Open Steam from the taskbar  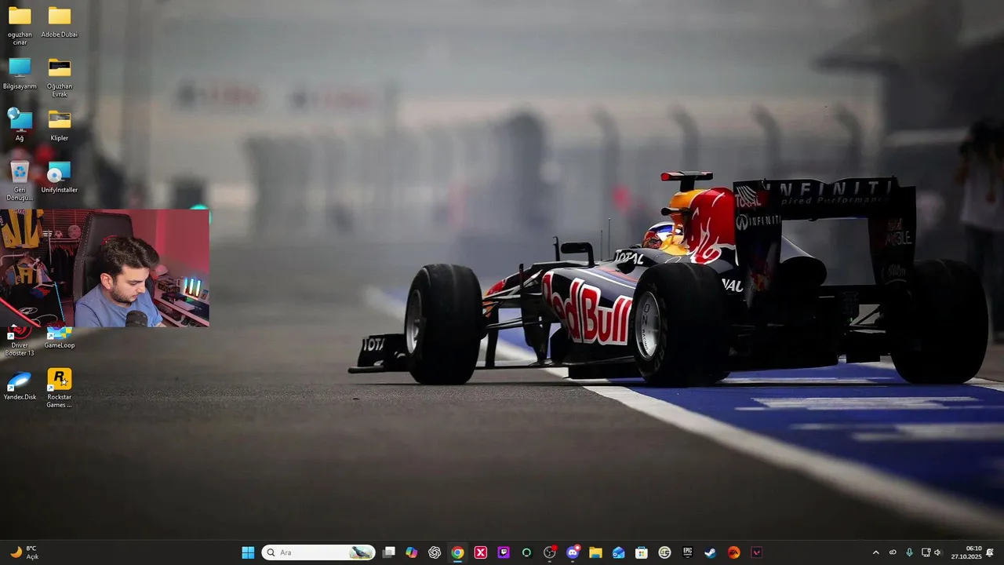click(x=711, y=552)
